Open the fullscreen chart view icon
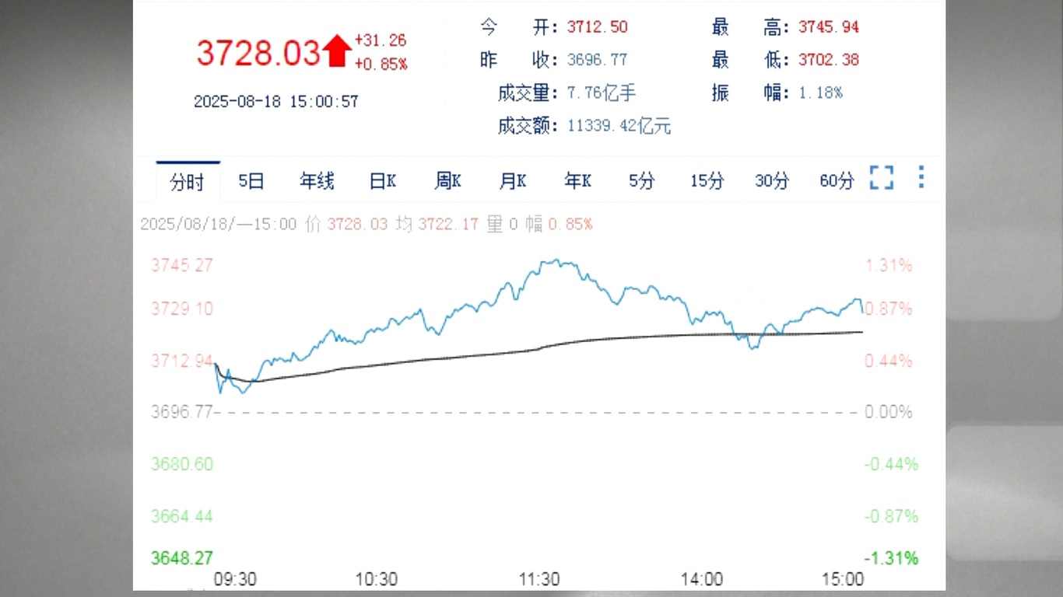The width and height of the screenshot is (1063, 597). pos(881,179)
